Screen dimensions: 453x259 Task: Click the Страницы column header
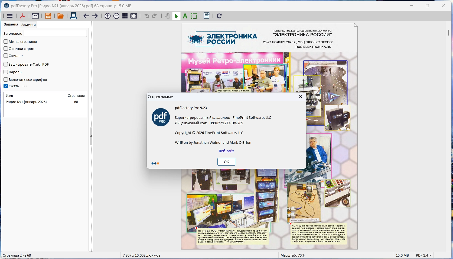76,95
